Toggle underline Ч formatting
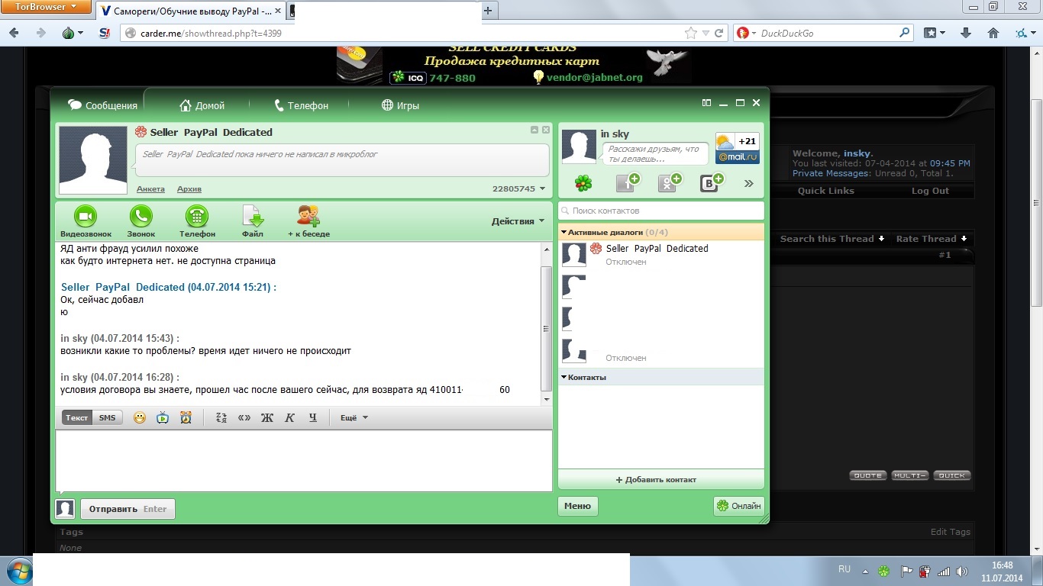This screenshot has width=1043, height=586. point(312,417)
